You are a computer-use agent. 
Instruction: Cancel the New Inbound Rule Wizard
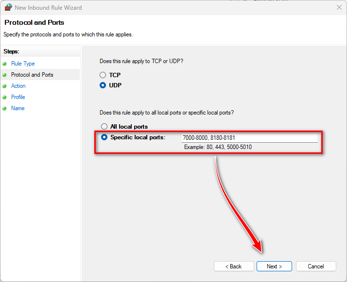coord(316,266)
